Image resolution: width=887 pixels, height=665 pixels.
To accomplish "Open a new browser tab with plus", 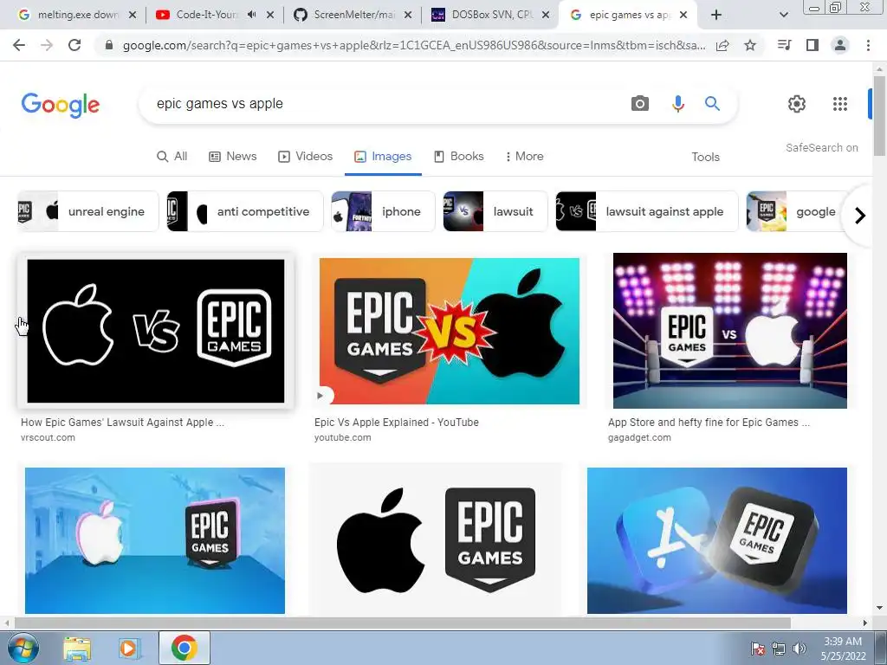I will [716, 16].
